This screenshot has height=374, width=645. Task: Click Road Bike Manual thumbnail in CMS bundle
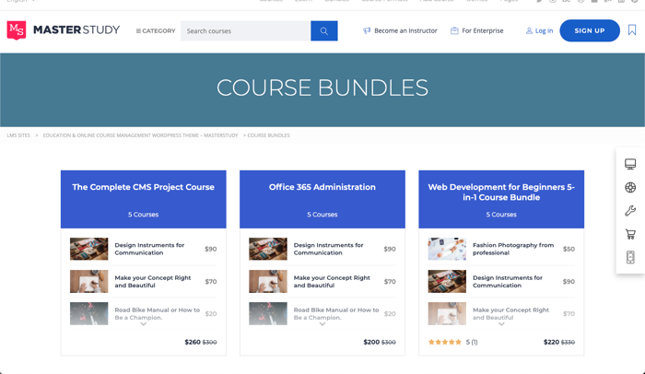88,314
